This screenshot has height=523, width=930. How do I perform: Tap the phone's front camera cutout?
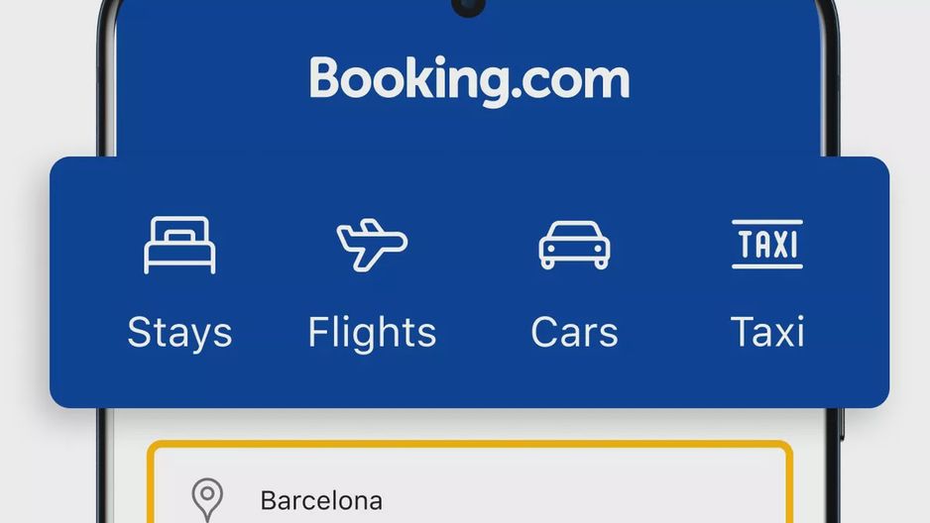(x=469, y=7)
